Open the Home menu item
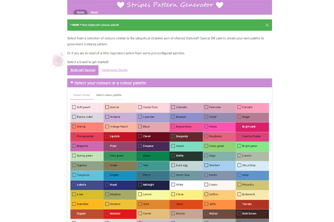 (80, 12)
